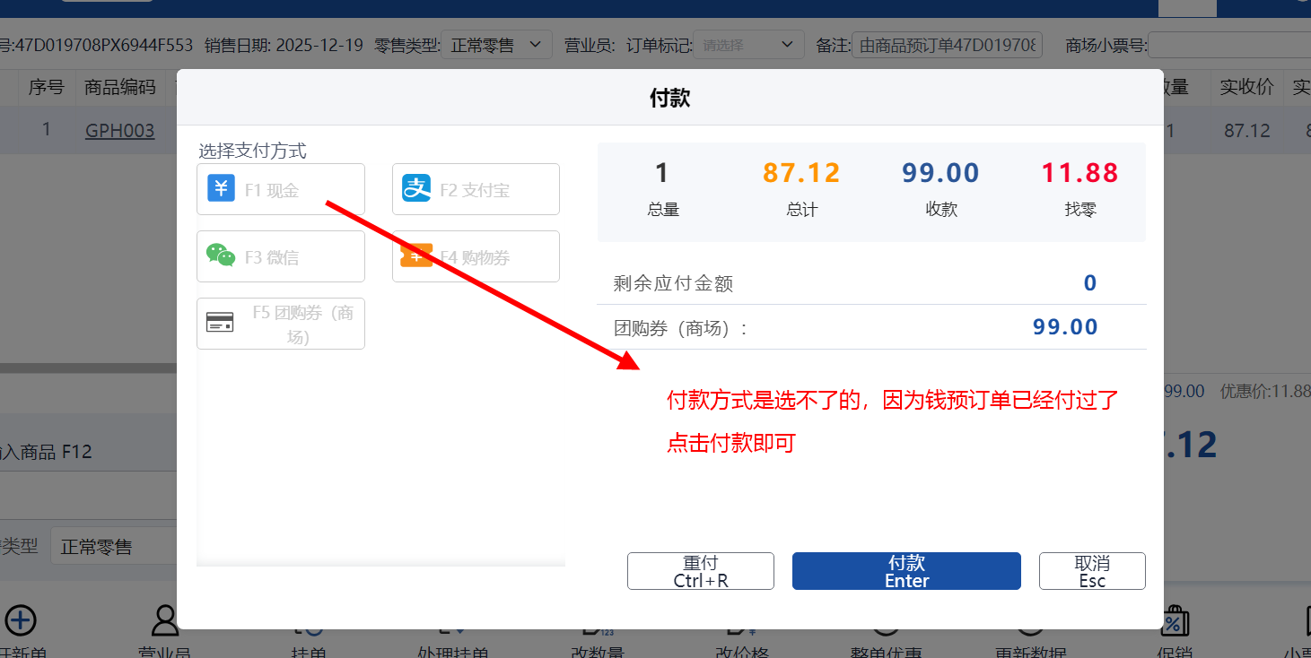Click the 促销 percent bag icon
1311x658 pixels.
click(1174, 620)
